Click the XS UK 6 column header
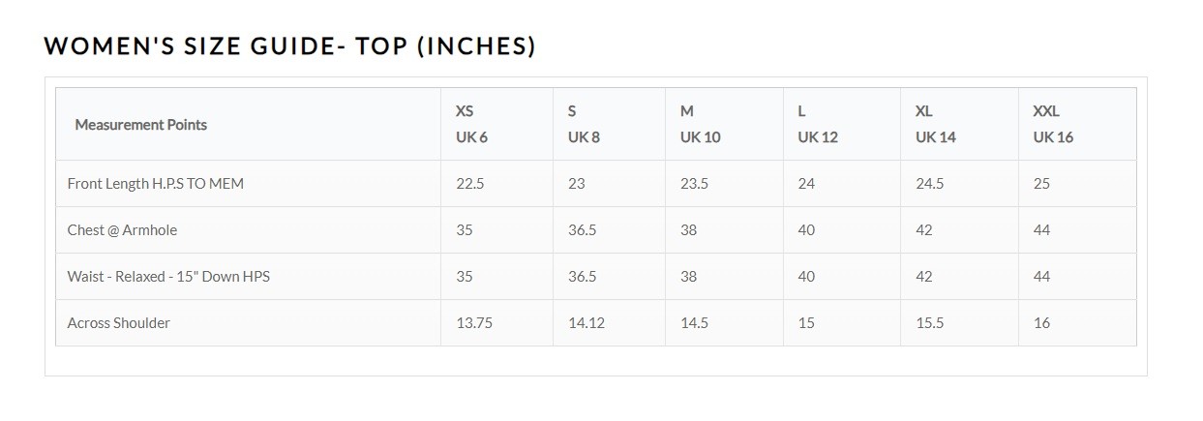This screenshot has height=421, width=1203. tap(471, 124)
